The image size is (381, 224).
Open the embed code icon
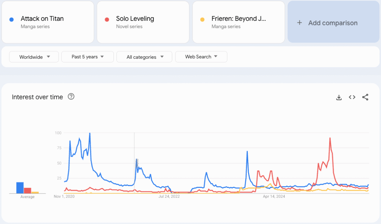coord(352,97)
